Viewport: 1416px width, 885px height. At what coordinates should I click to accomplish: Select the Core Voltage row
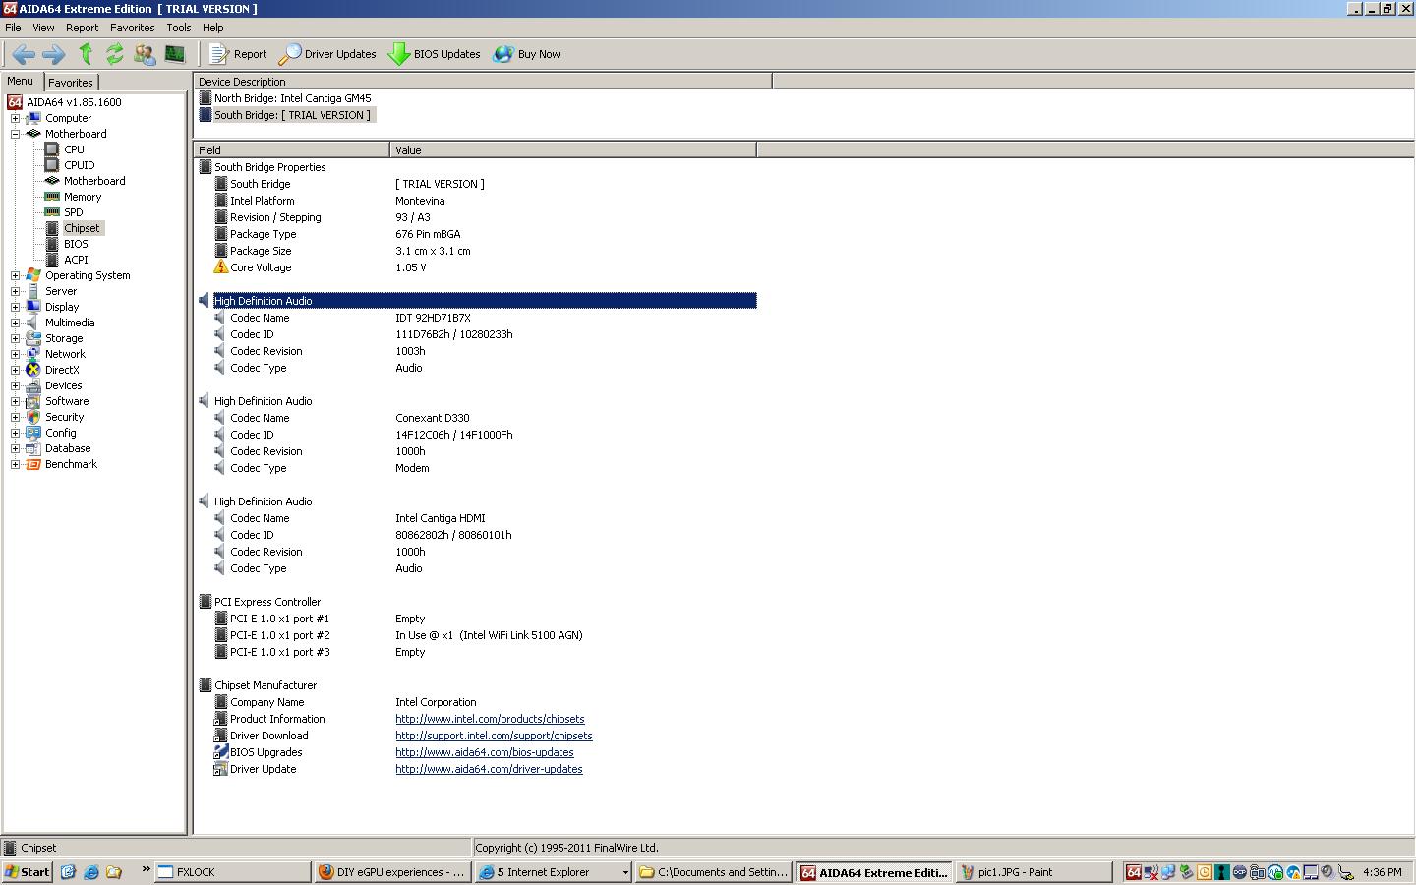(477, 267)
